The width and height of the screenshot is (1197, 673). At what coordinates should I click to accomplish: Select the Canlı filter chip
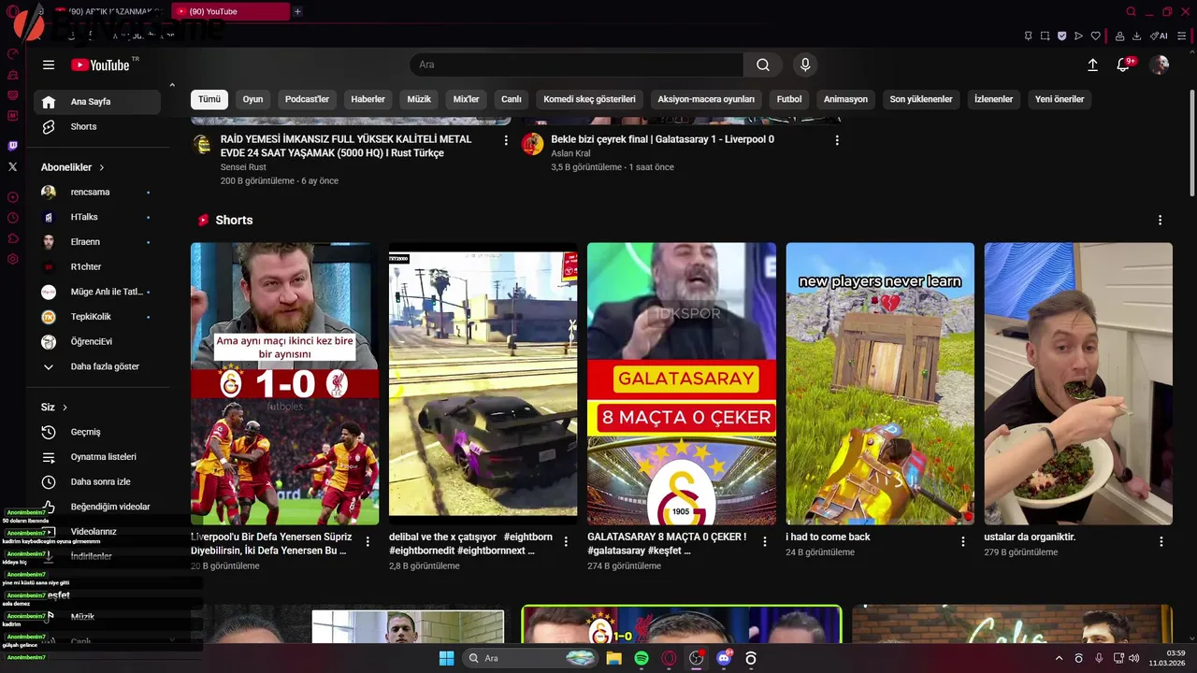click(511, 99)
